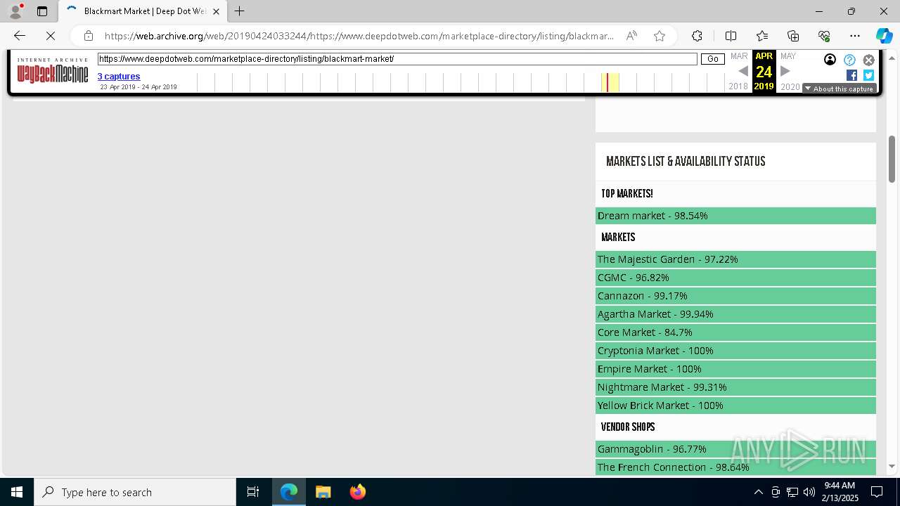Open the Empire Market 100% entry
This screenshot has height=506, width=900.
coord(735,369)
